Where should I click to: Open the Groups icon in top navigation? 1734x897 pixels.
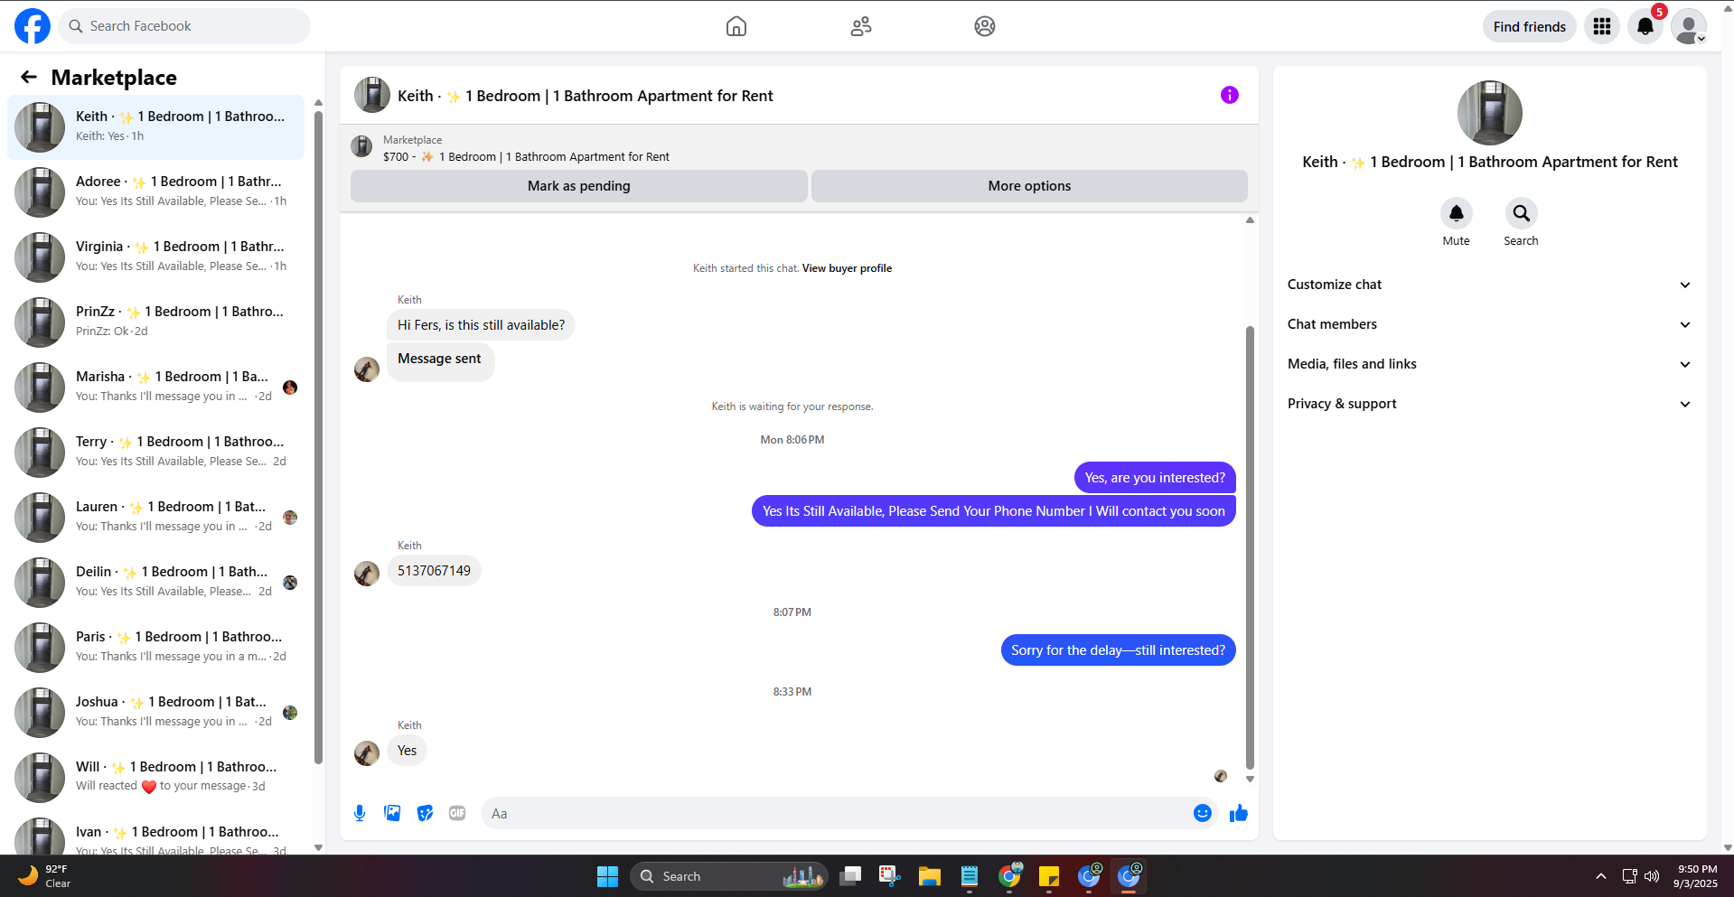(985, 26)
